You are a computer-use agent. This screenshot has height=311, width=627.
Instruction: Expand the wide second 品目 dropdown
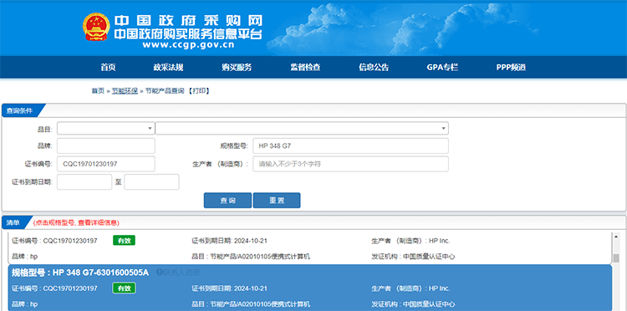[302, 128]
